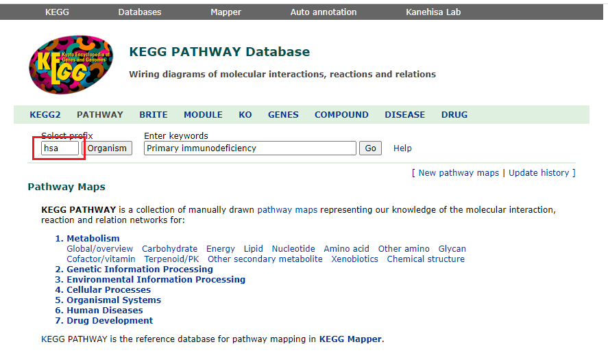Open the Carbohydrate metabolism link
The image size is (608, 353).
point(169,249)
